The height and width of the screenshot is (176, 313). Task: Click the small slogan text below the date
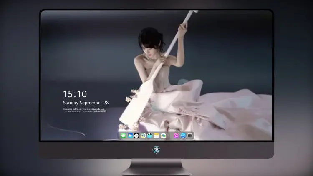85,110
